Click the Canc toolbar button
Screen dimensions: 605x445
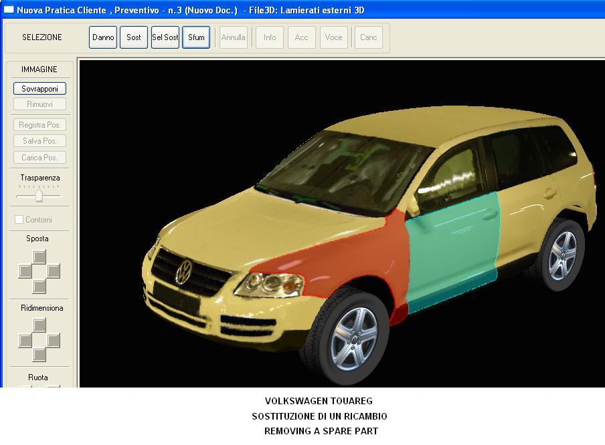coord(369,37)
